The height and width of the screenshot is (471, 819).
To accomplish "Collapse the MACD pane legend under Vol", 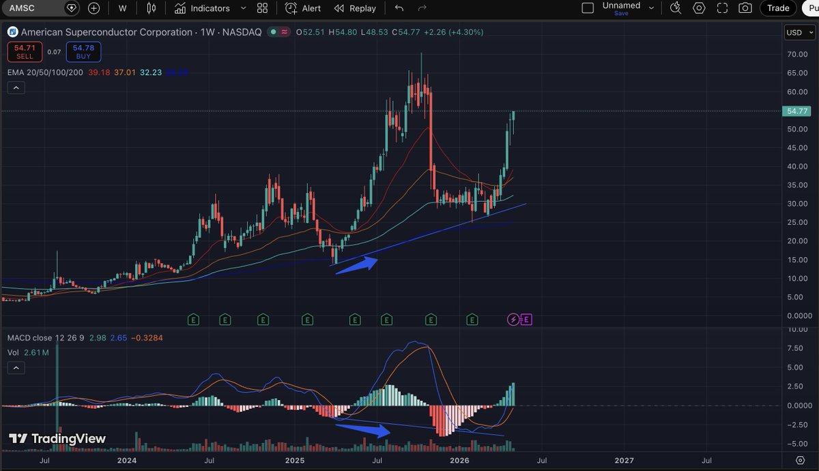I will click(16, 368).
